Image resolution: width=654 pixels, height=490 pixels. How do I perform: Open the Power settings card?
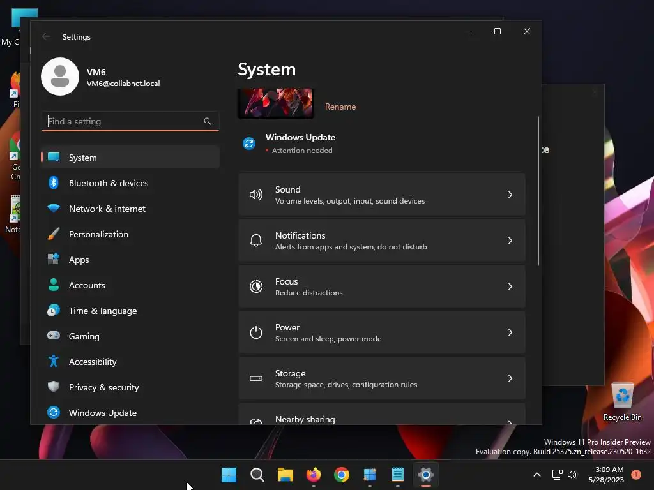pyautogui.click(x=382, y=332)
